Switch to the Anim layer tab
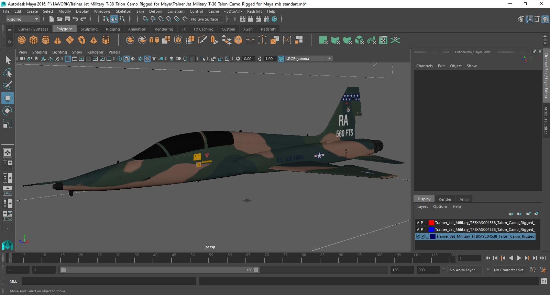The height and width of the screenshot is (295, 550). (x=464, y=199)
